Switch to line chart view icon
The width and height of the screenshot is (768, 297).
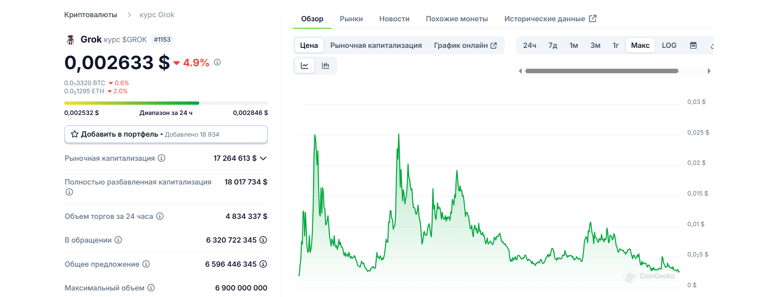[x=305, y=65]
